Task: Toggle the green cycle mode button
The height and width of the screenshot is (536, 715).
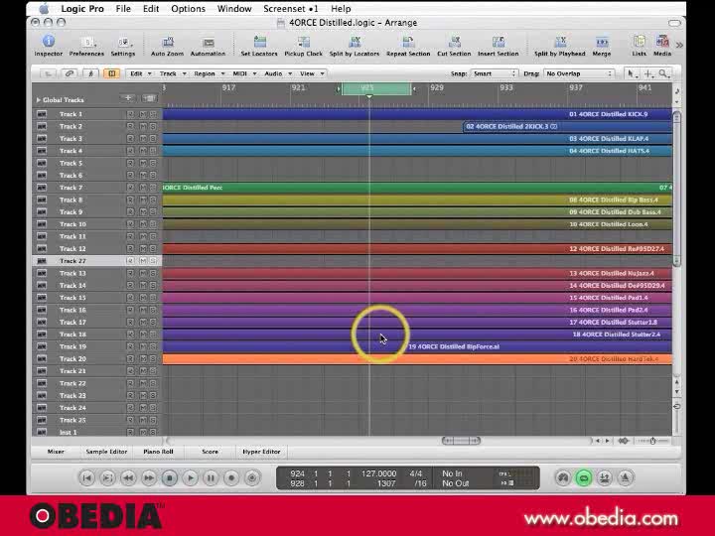Action: tap(584, 477)
